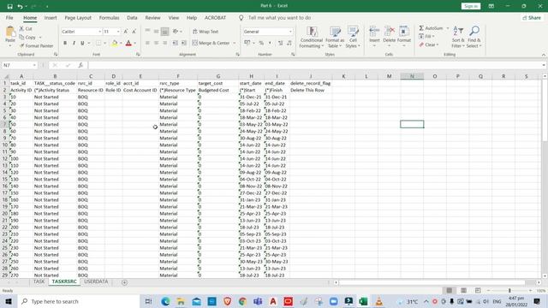Toggle Italic formatting
Image resolution: width=548 pixels, height=308 pixels.
point(74,43)
